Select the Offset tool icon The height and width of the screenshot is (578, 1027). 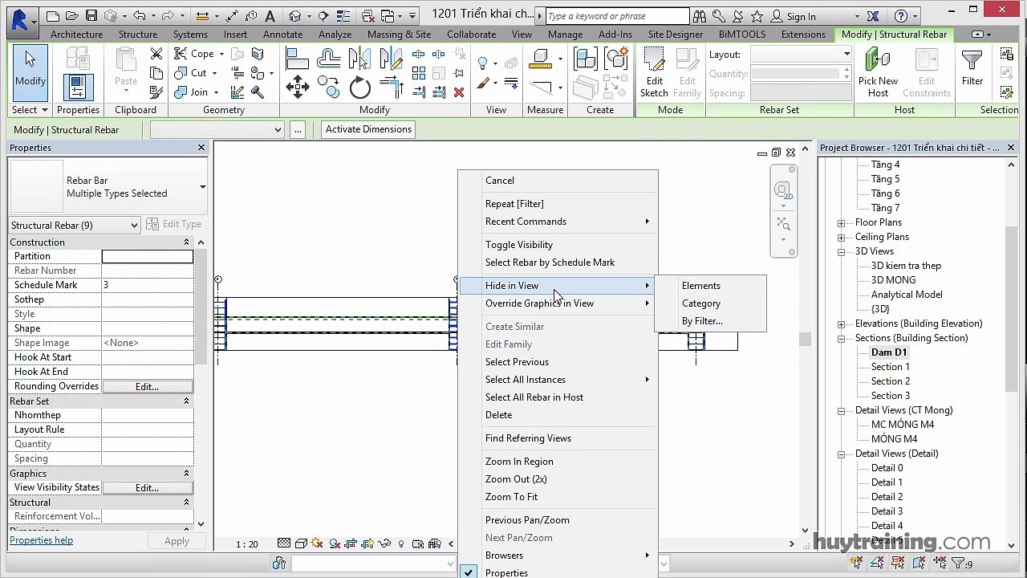(x=329, y=59)
